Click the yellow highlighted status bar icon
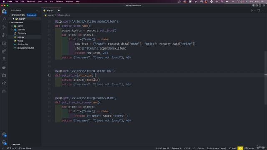Image resolution: width=267 pixels, height=150 pixels. point(240,148)
